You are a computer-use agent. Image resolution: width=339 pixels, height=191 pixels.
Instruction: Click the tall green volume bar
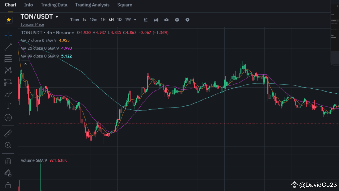pos(41,176)
